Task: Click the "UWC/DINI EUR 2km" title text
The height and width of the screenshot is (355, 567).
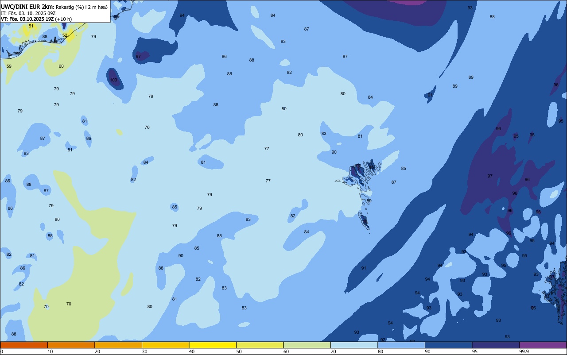Action: [x=27, y=7]
